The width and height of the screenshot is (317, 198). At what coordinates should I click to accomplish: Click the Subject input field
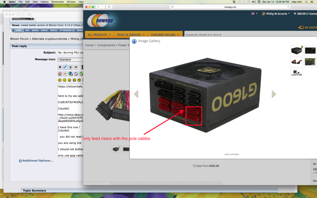click(x=71, y=53)
